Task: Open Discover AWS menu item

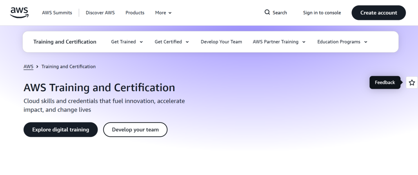Action: click(x=100, y=13)
